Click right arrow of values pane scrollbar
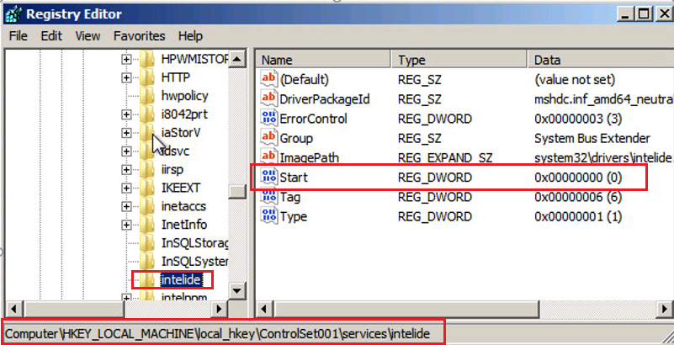Screen dimensions: 674x345 665,310
